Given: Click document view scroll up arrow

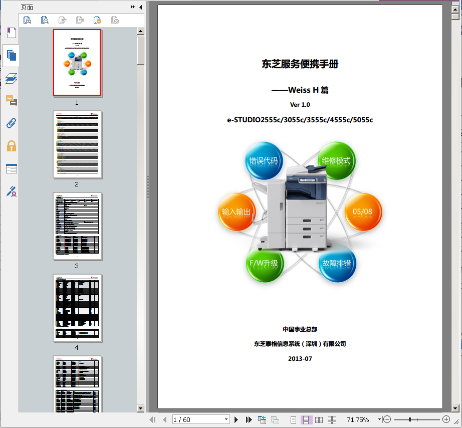Looking at the screenshot, I should coord(455,10).
